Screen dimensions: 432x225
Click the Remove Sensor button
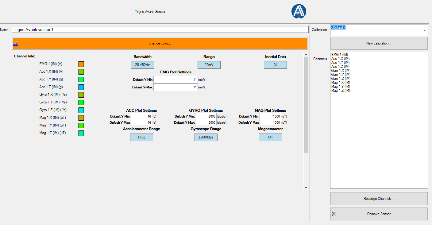click(379, 214)
